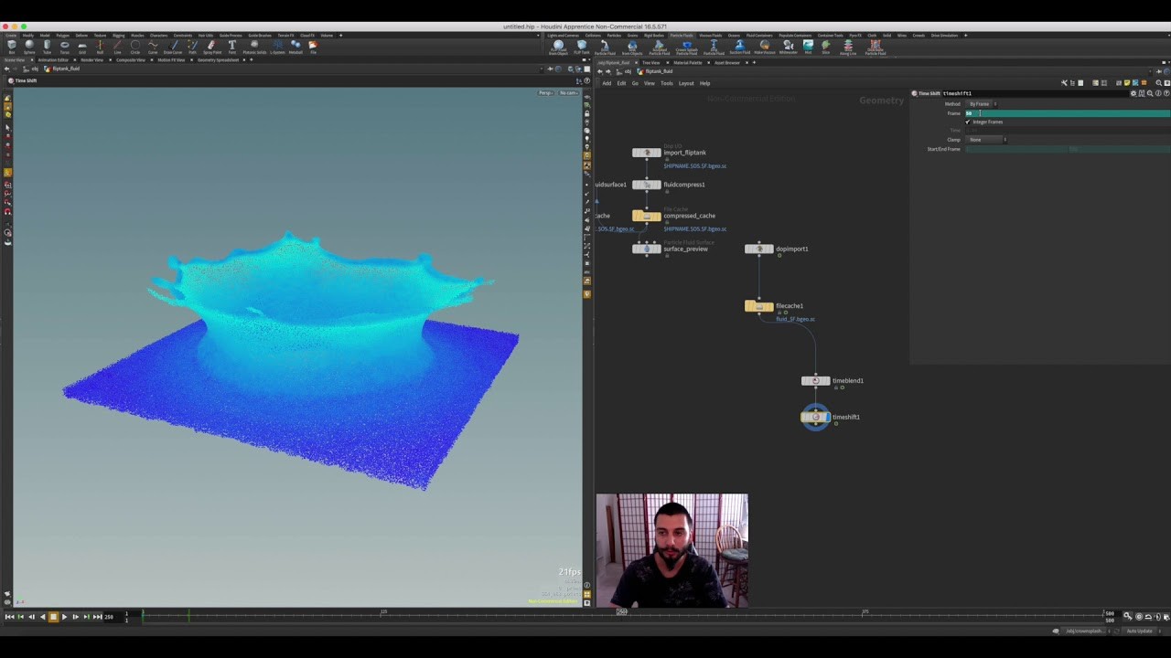Select the Metaball shelf tool
Viewport: 1171px width, 658px height.
pyautogui.click(x=295, y=45)
